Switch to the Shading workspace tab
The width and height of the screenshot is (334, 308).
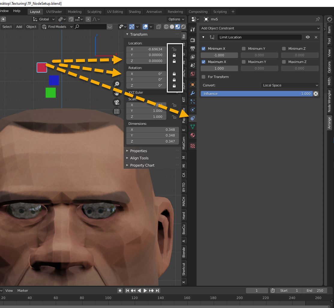tap(135, 12)
